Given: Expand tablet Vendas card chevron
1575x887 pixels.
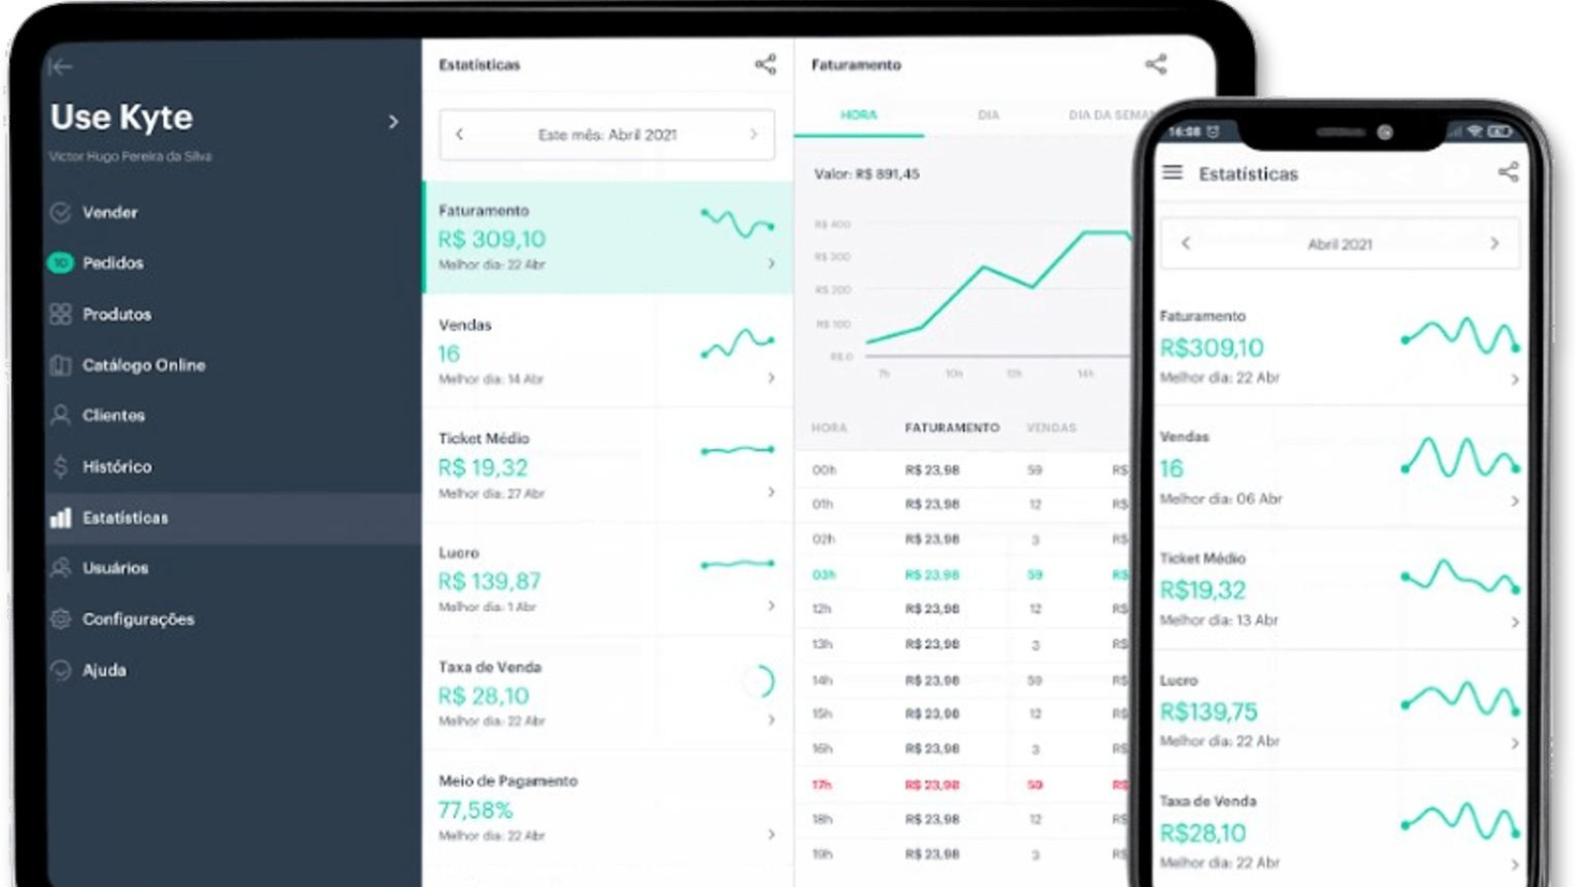Looking at the screenshot, I should tap(771, 378).
